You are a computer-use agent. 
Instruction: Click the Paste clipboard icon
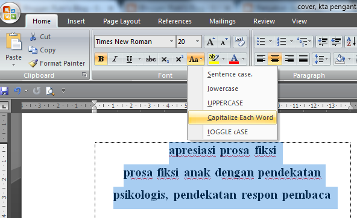pyautogui.click(x=14, y=42)
